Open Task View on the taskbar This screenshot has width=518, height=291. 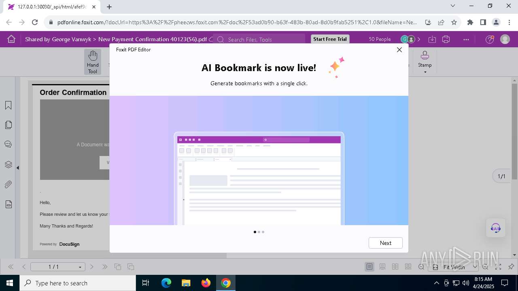[146, 283]
